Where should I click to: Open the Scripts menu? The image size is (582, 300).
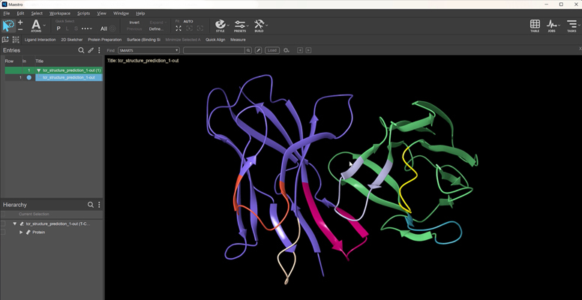tap(83, 13)
